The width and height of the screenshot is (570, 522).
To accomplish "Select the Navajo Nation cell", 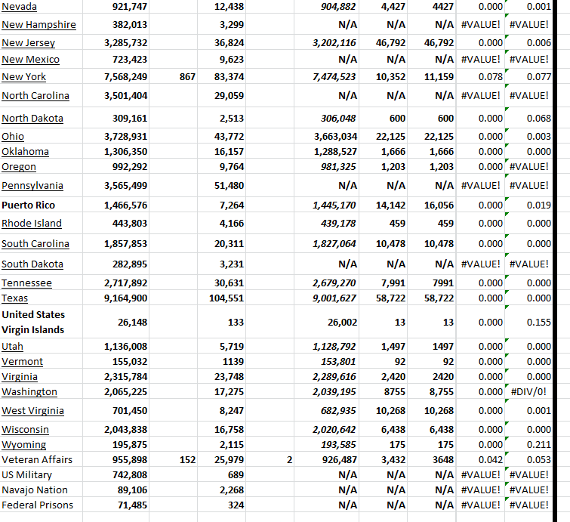I will pyautogui.click(x=35, y=490).
